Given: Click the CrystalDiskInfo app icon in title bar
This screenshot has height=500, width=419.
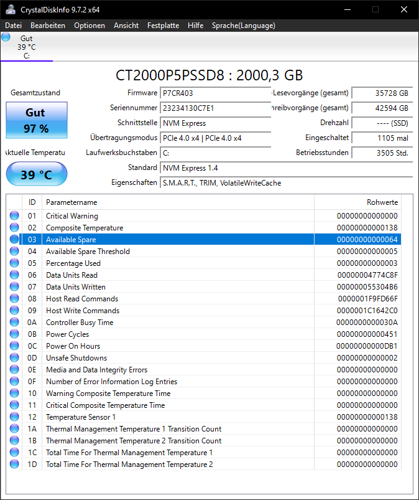Looking at the screenshot, I should (11, 9).
